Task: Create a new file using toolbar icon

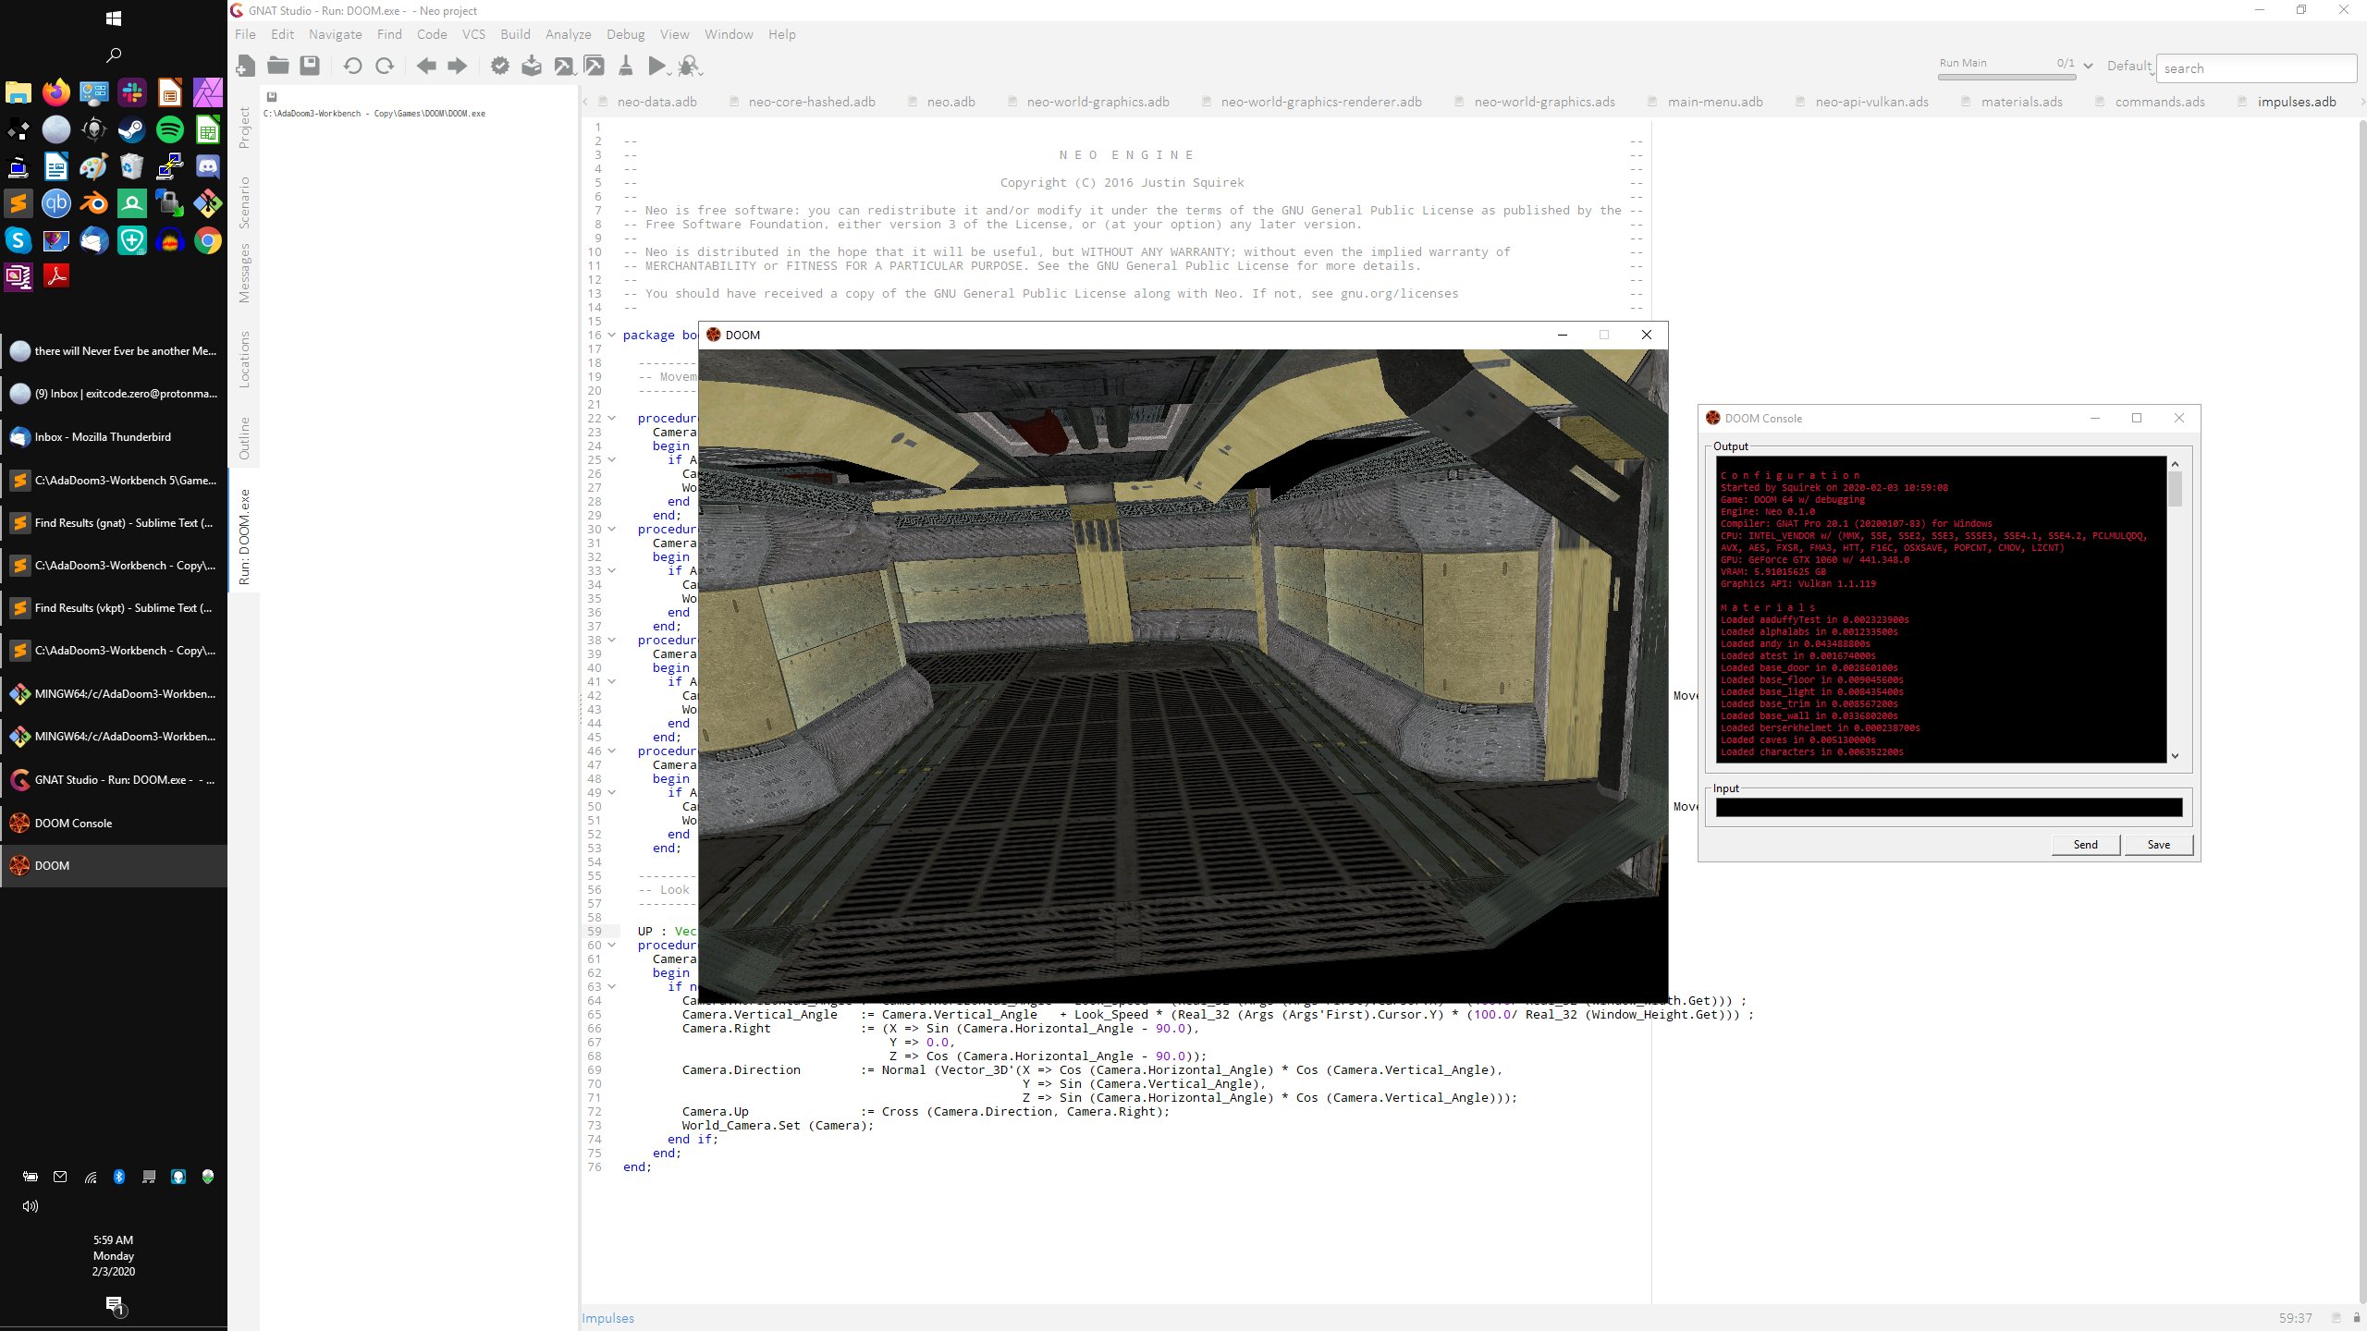Action: click(246, 66)
